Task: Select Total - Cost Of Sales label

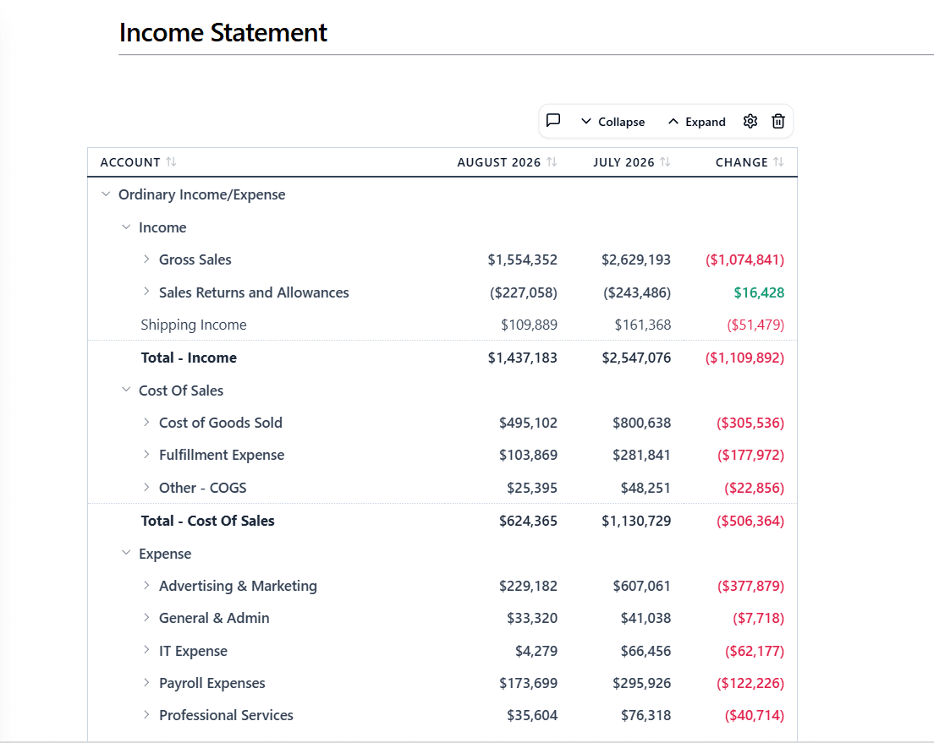Action: click(x=208, y=521)
